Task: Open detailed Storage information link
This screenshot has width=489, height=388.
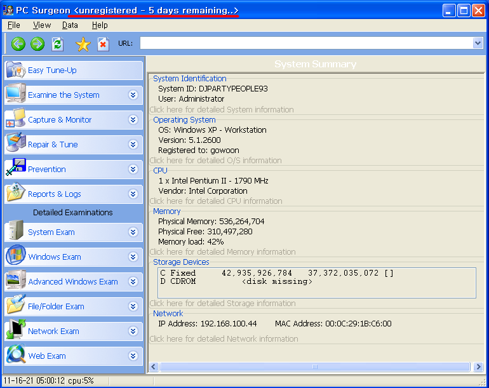Action: point(222,303)
